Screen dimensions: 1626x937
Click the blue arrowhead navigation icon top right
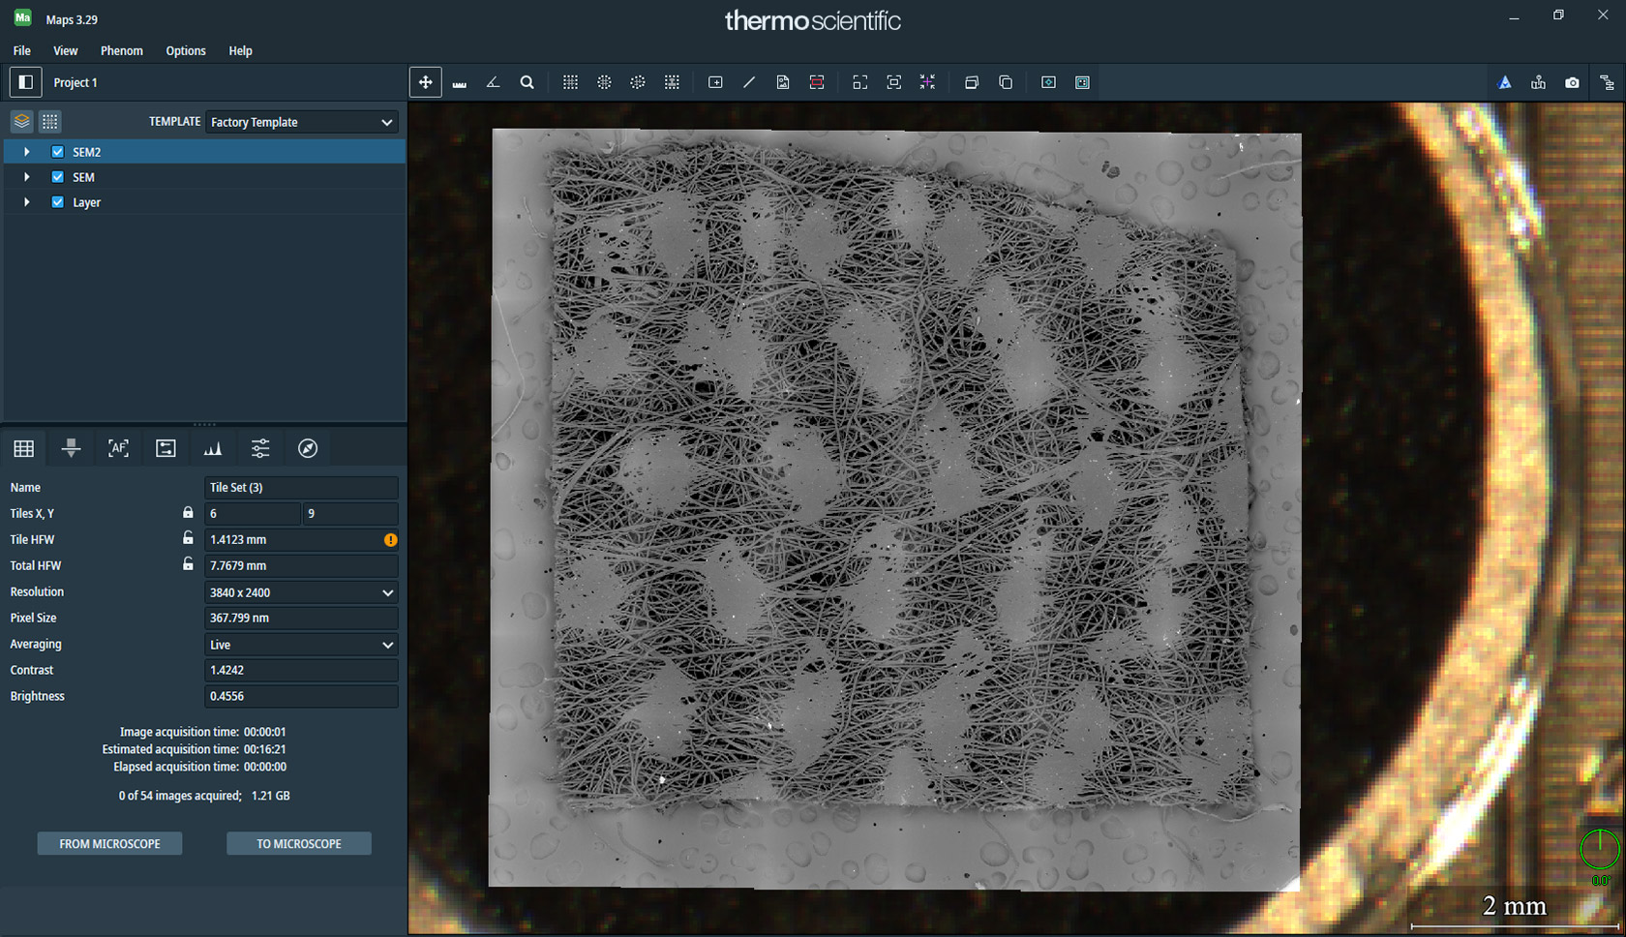point(1504,82)
